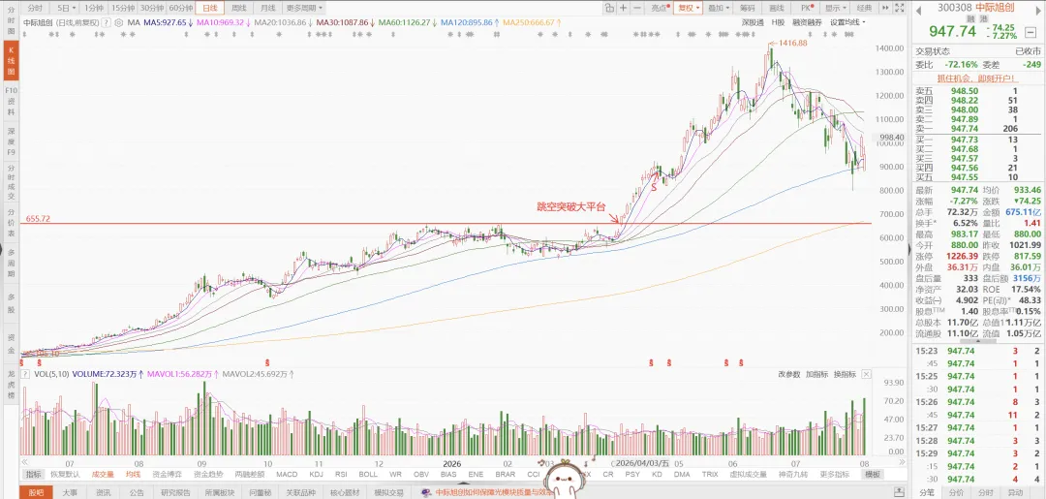Click the news icon before the 中际旭创 headline
Screen dimensions: 1046x499
426,493
